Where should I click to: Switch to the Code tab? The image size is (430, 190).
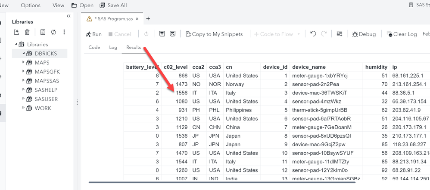click(x=94, y=48)
